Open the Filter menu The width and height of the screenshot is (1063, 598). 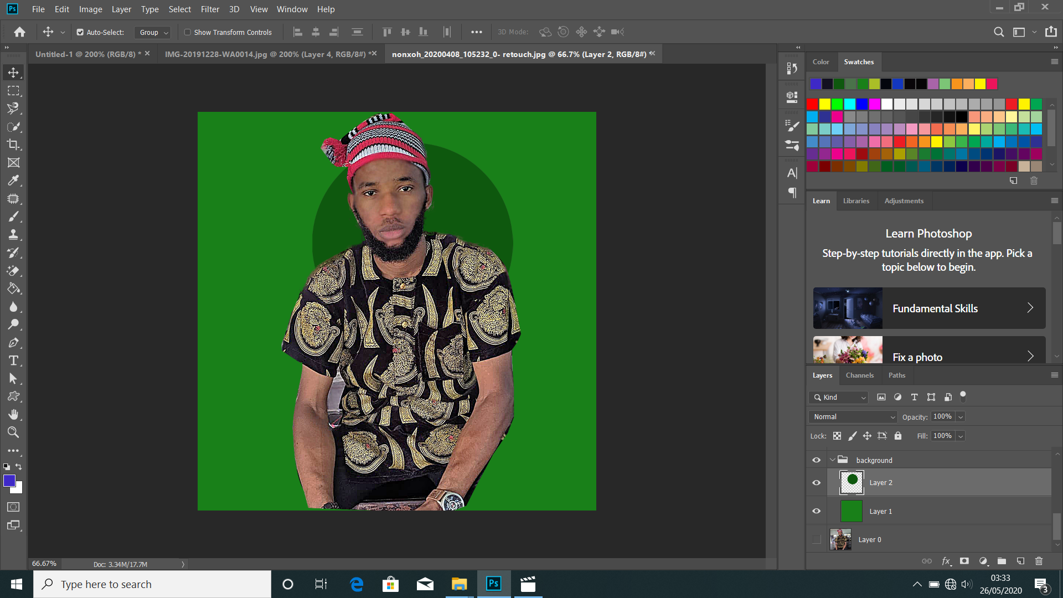pos(210,9)
